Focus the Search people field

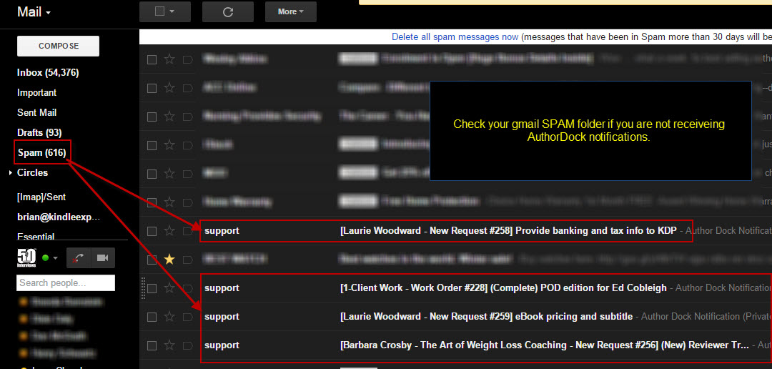coord(66,282)
